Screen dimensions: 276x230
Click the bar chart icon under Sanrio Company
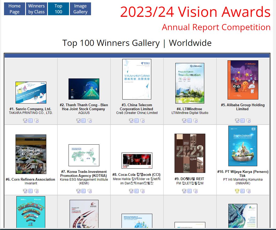tap(31, 121)
